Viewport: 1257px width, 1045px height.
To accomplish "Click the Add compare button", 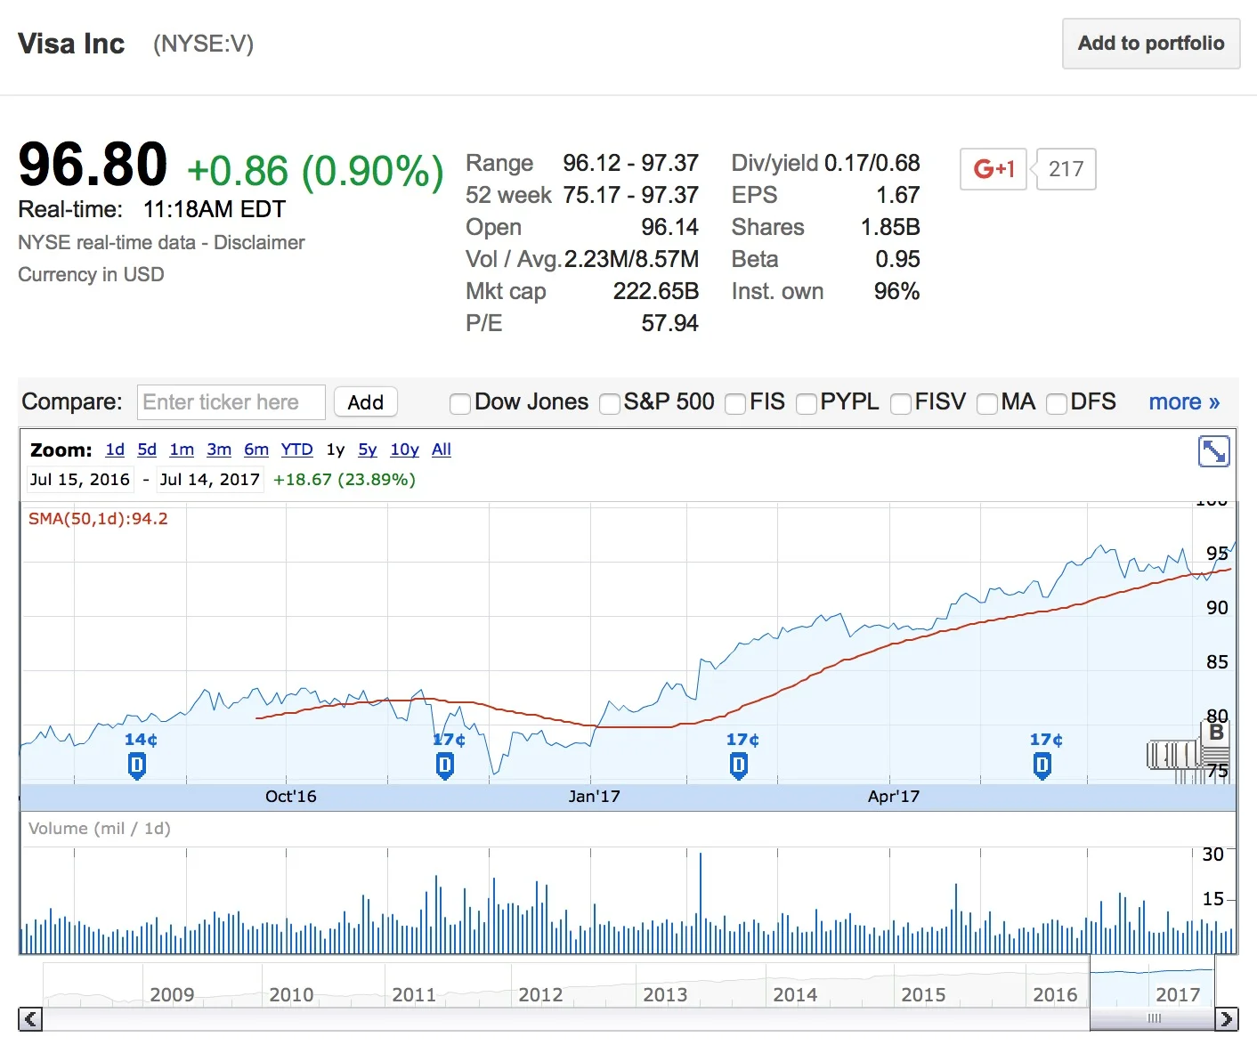I will click(366, 402).
